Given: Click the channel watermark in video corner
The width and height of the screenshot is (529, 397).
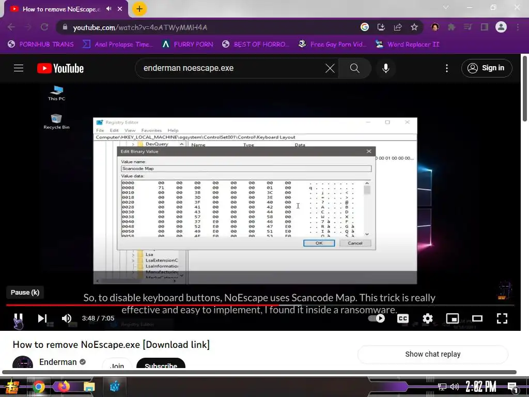Looking at the screenshot, I should [x=505, y=291].
